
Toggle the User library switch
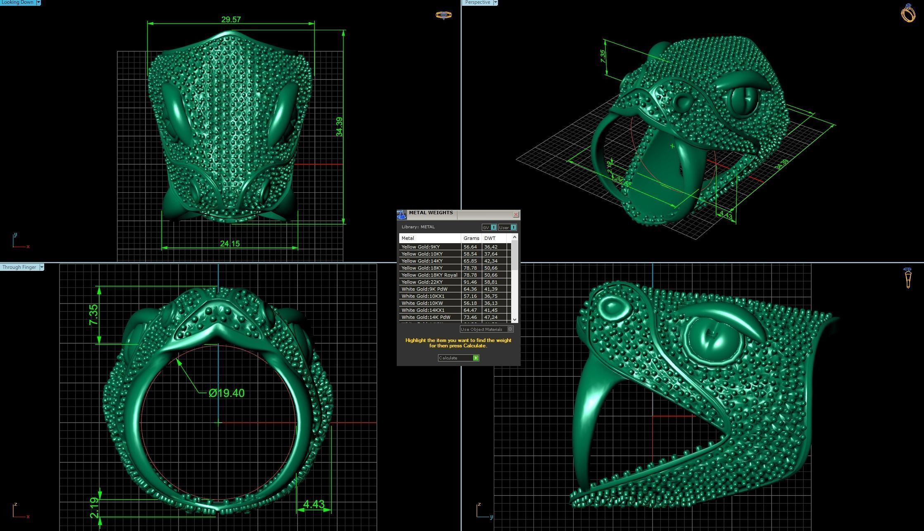coord(507,227)
